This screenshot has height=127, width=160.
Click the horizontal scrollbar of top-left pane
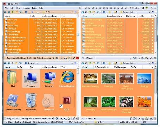(39, 55)
